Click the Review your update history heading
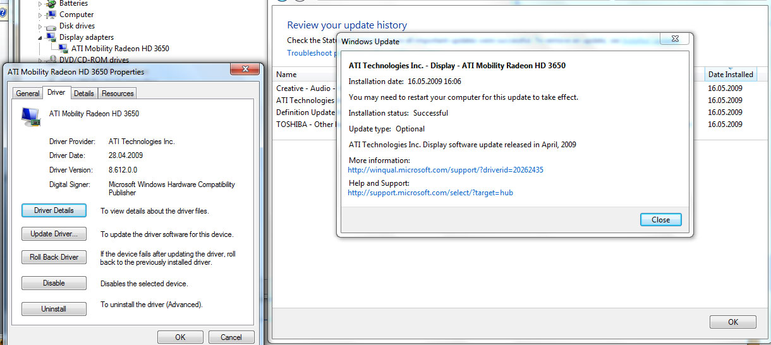771x345 pixels. [347, 25]
